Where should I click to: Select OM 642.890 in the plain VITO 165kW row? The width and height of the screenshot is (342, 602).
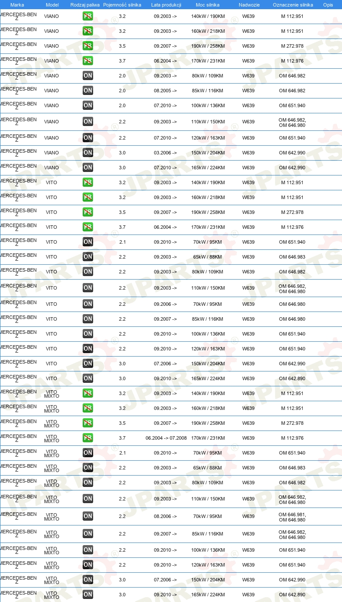tap(292, 378)
